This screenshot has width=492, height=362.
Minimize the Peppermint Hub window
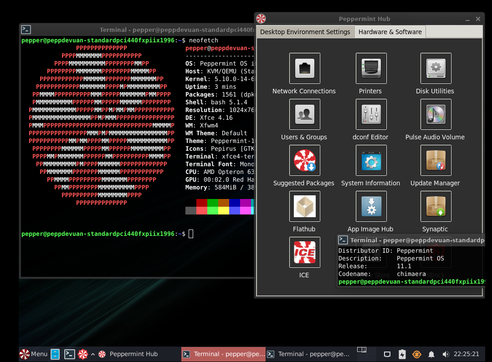(x=467, y=19)
